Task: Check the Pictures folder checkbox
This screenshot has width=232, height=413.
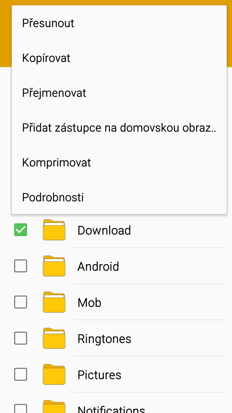Action: pyautogui.click(x=21, y=375)
